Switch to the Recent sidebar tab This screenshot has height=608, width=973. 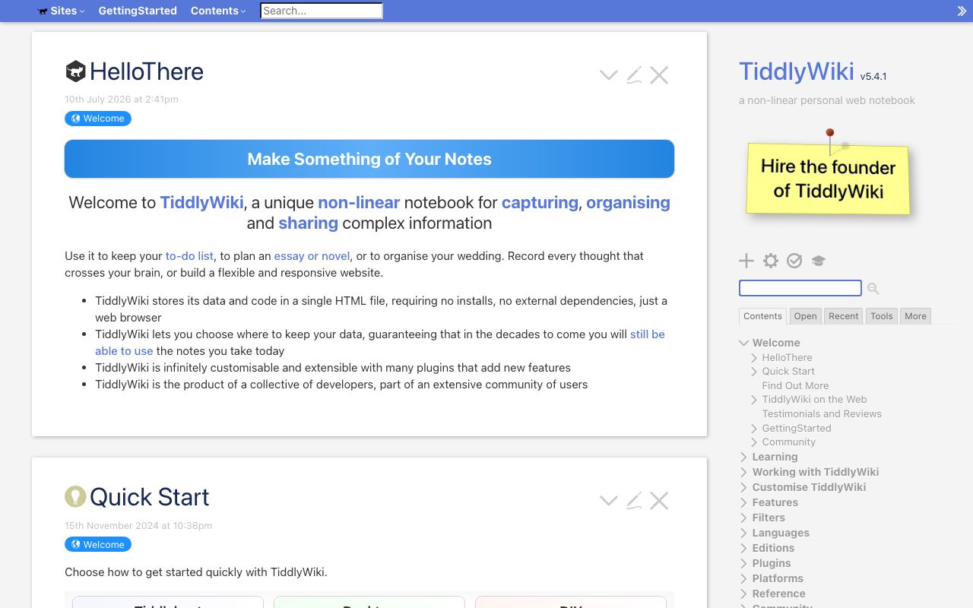point(844,316)
